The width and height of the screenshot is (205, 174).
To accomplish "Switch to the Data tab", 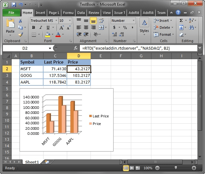I will point(81,13).
